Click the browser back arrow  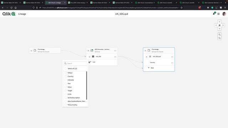3,7
